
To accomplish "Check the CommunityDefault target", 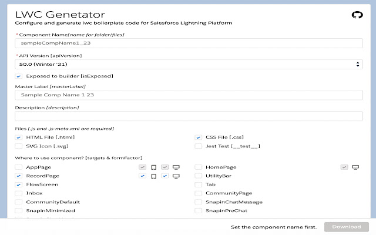I will tap(18, 202).
